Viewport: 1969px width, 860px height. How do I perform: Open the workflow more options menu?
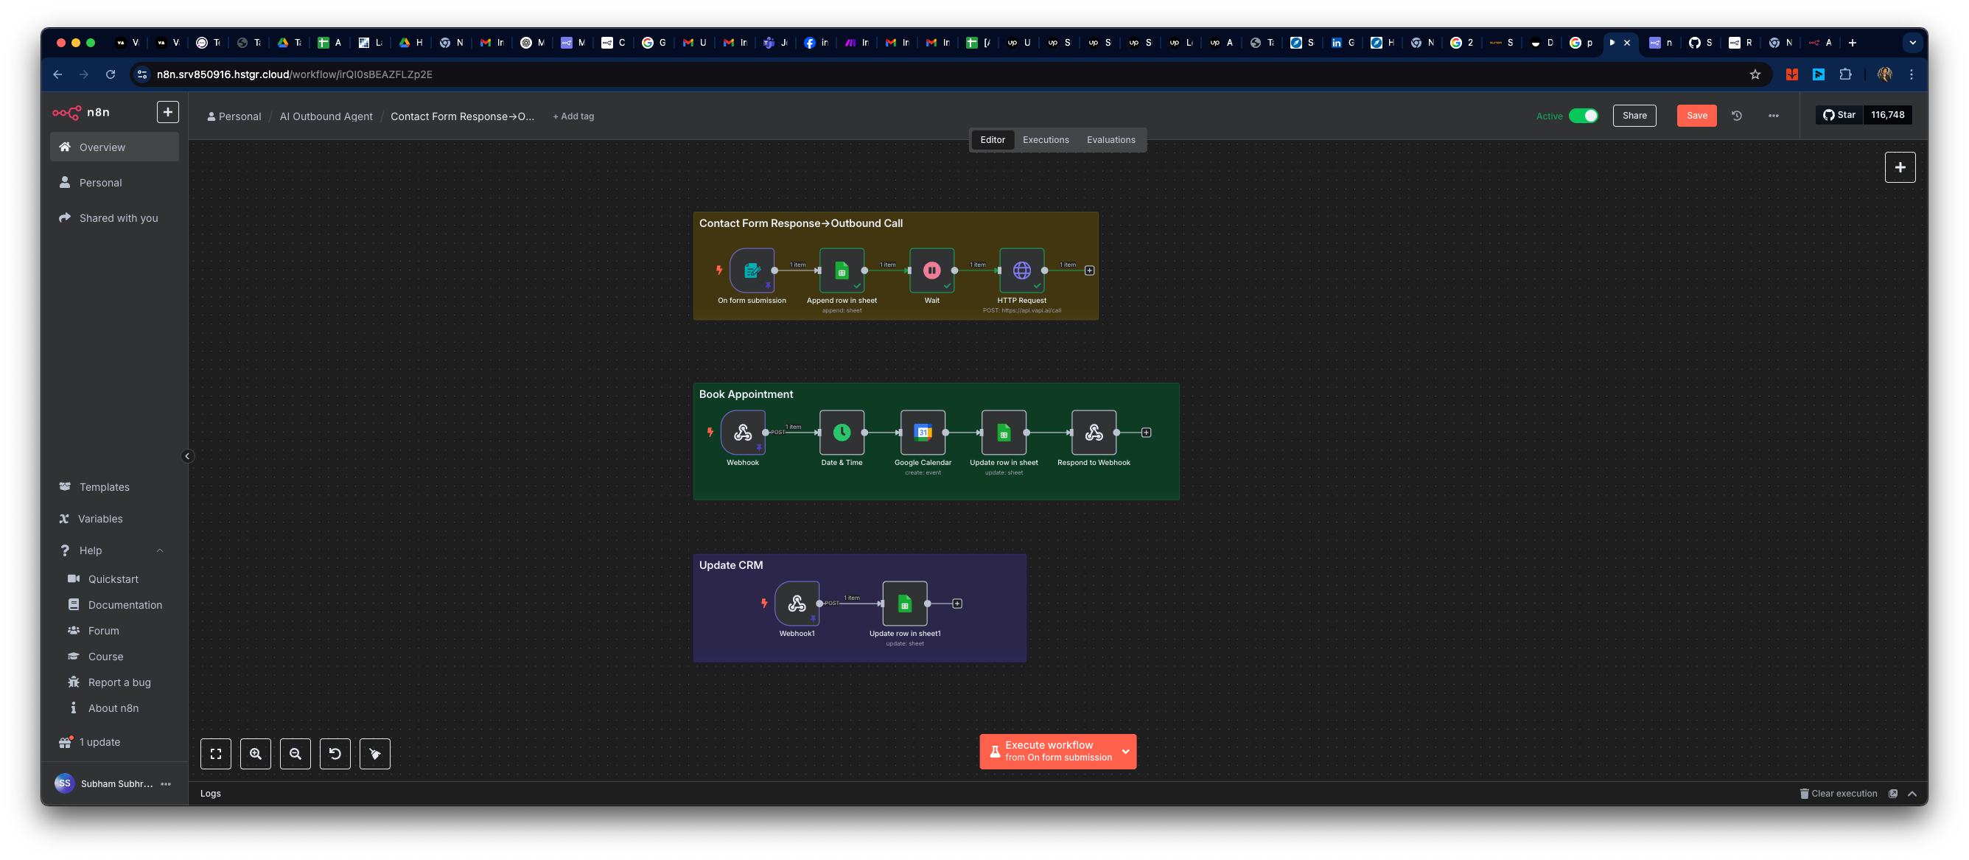pos(1773,116)
